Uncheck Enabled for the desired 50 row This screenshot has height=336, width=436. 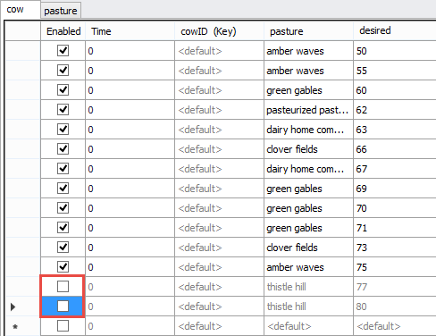63,51
